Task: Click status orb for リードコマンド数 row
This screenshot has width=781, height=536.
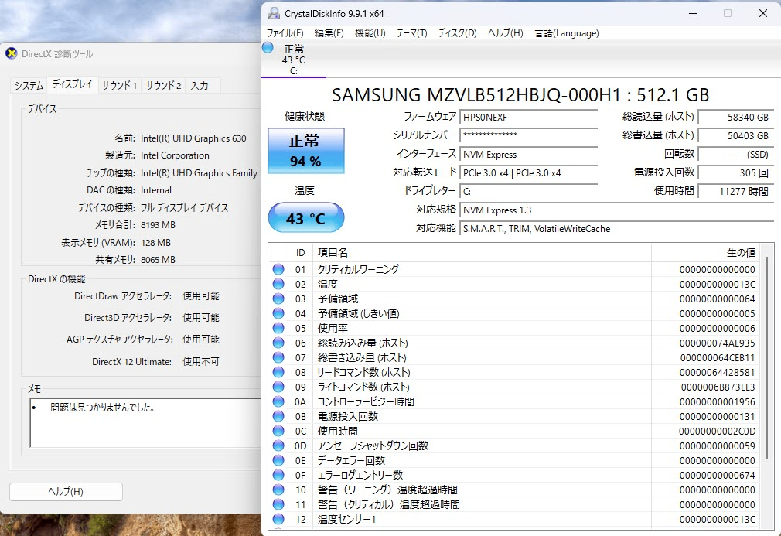Action: [278, 372]
